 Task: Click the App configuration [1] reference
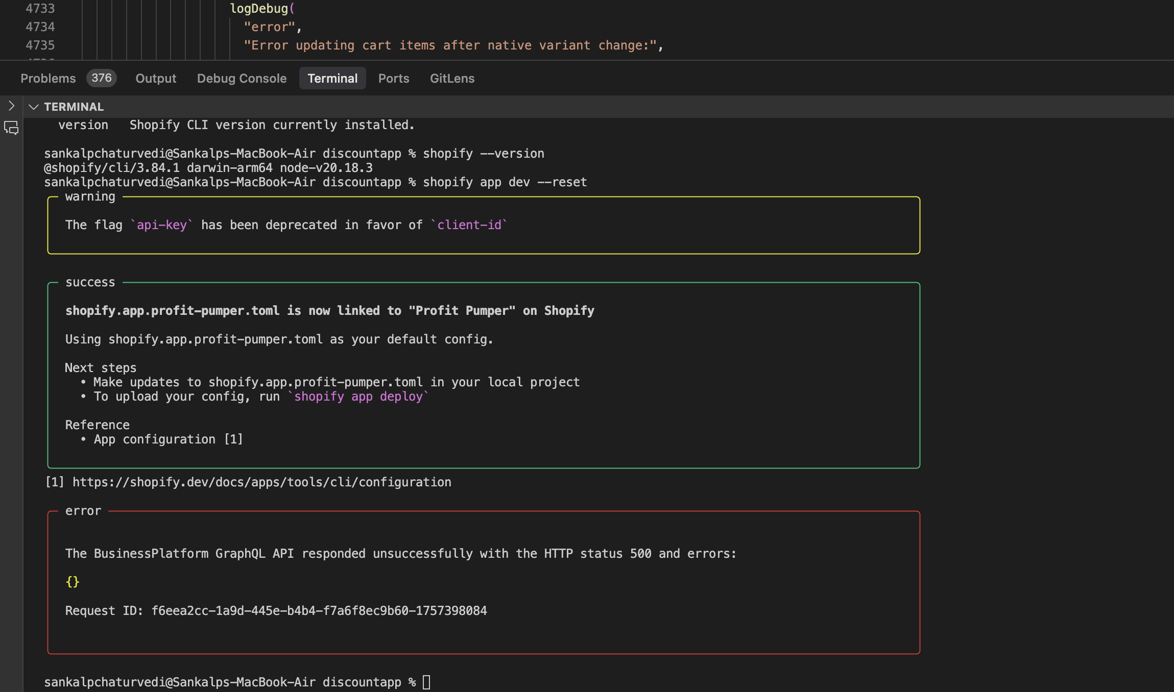tap(169, 439)
